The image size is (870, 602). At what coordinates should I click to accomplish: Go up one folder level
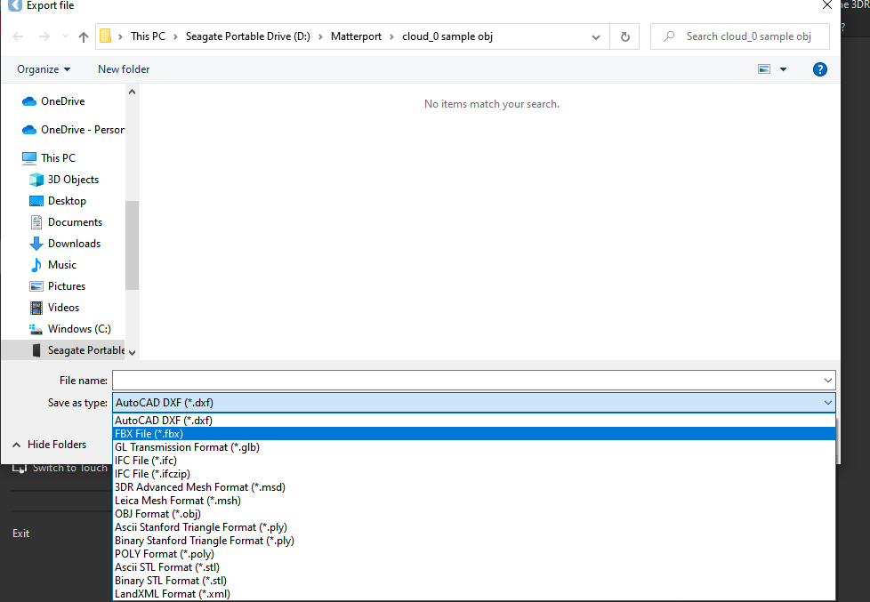[x=84, y=36]
